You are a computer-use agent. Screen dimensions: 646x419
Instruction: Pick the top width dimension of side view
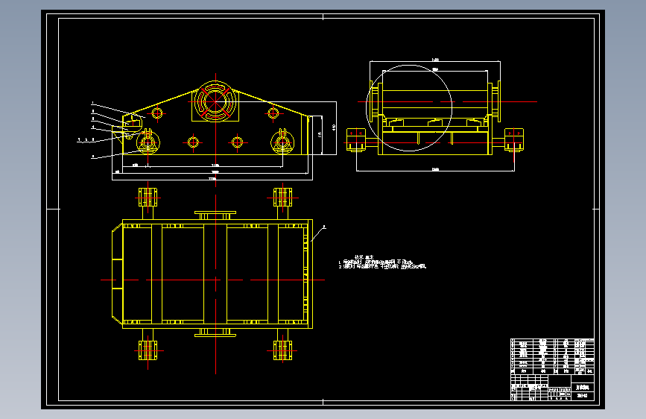[435, 60]
